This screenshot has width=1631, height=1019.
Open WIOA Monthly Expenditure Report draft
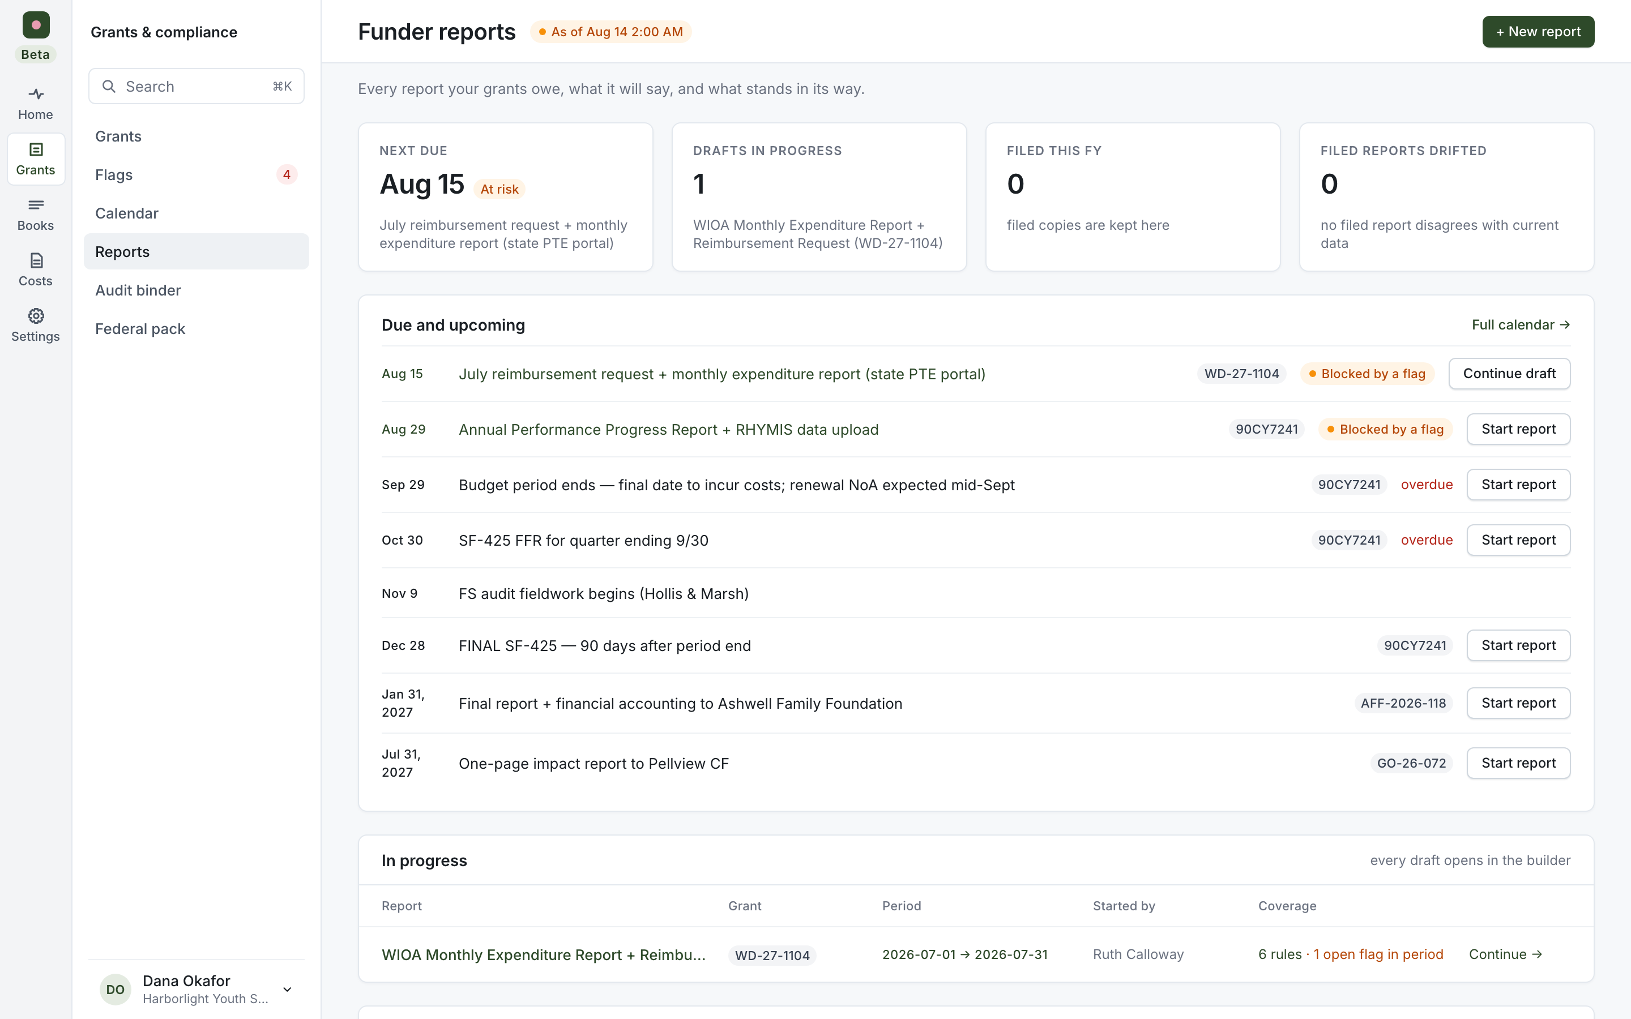pyautogui.click(x=543, y=954)
